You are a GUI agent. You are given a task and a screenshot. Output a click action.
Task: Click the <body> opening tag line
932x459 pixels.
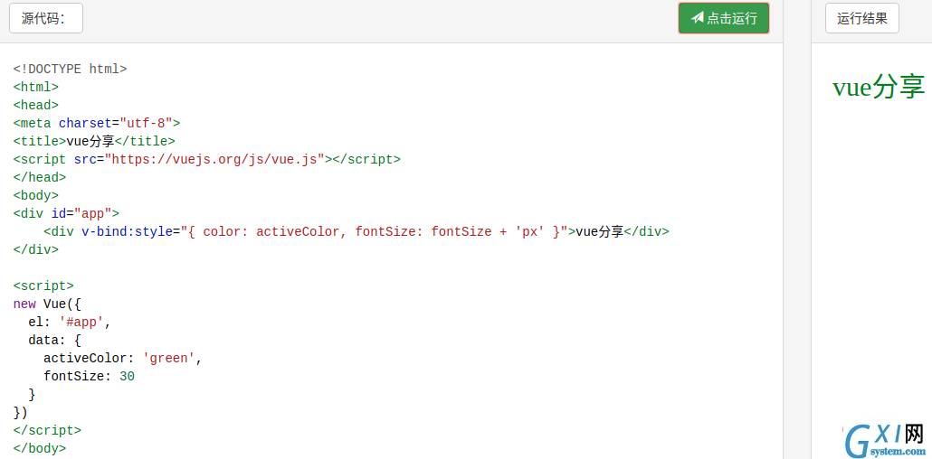pos(35,195)
